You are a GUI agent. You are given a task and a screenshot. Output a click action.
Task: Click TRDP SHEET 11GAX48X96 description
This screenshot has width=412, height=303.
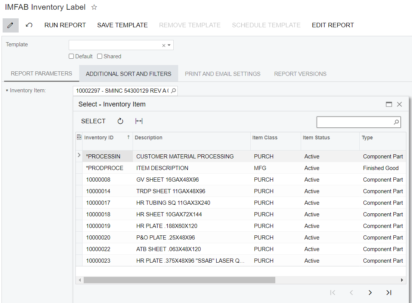[171, 191]
